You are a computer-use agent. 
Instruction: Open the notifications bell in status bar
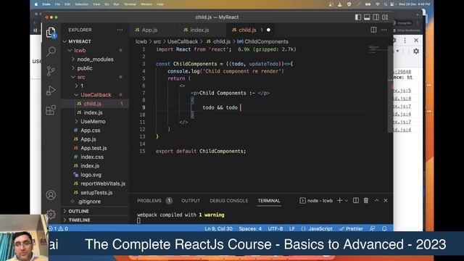tap(384, 228)
